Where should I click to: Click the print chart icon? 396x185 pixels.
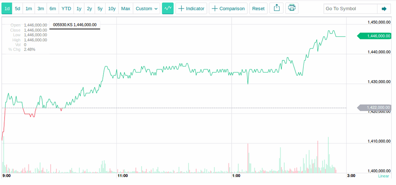point(292,8)
